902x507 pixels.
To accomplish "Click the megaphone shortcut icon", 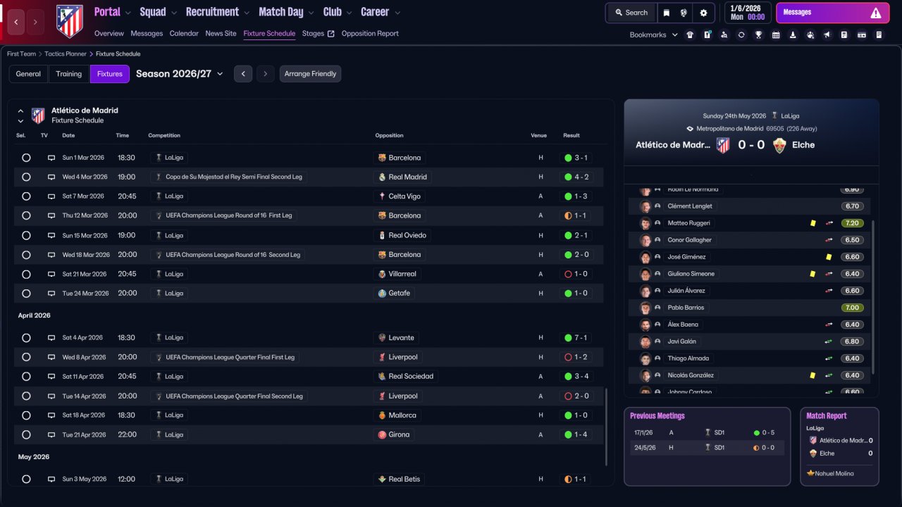I will click(827, 35).
